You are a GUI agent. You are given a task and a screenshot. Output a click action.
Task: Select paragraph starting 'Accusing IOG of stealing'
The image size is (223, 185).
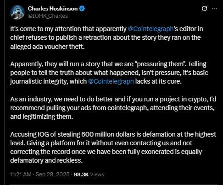[113, 148]
